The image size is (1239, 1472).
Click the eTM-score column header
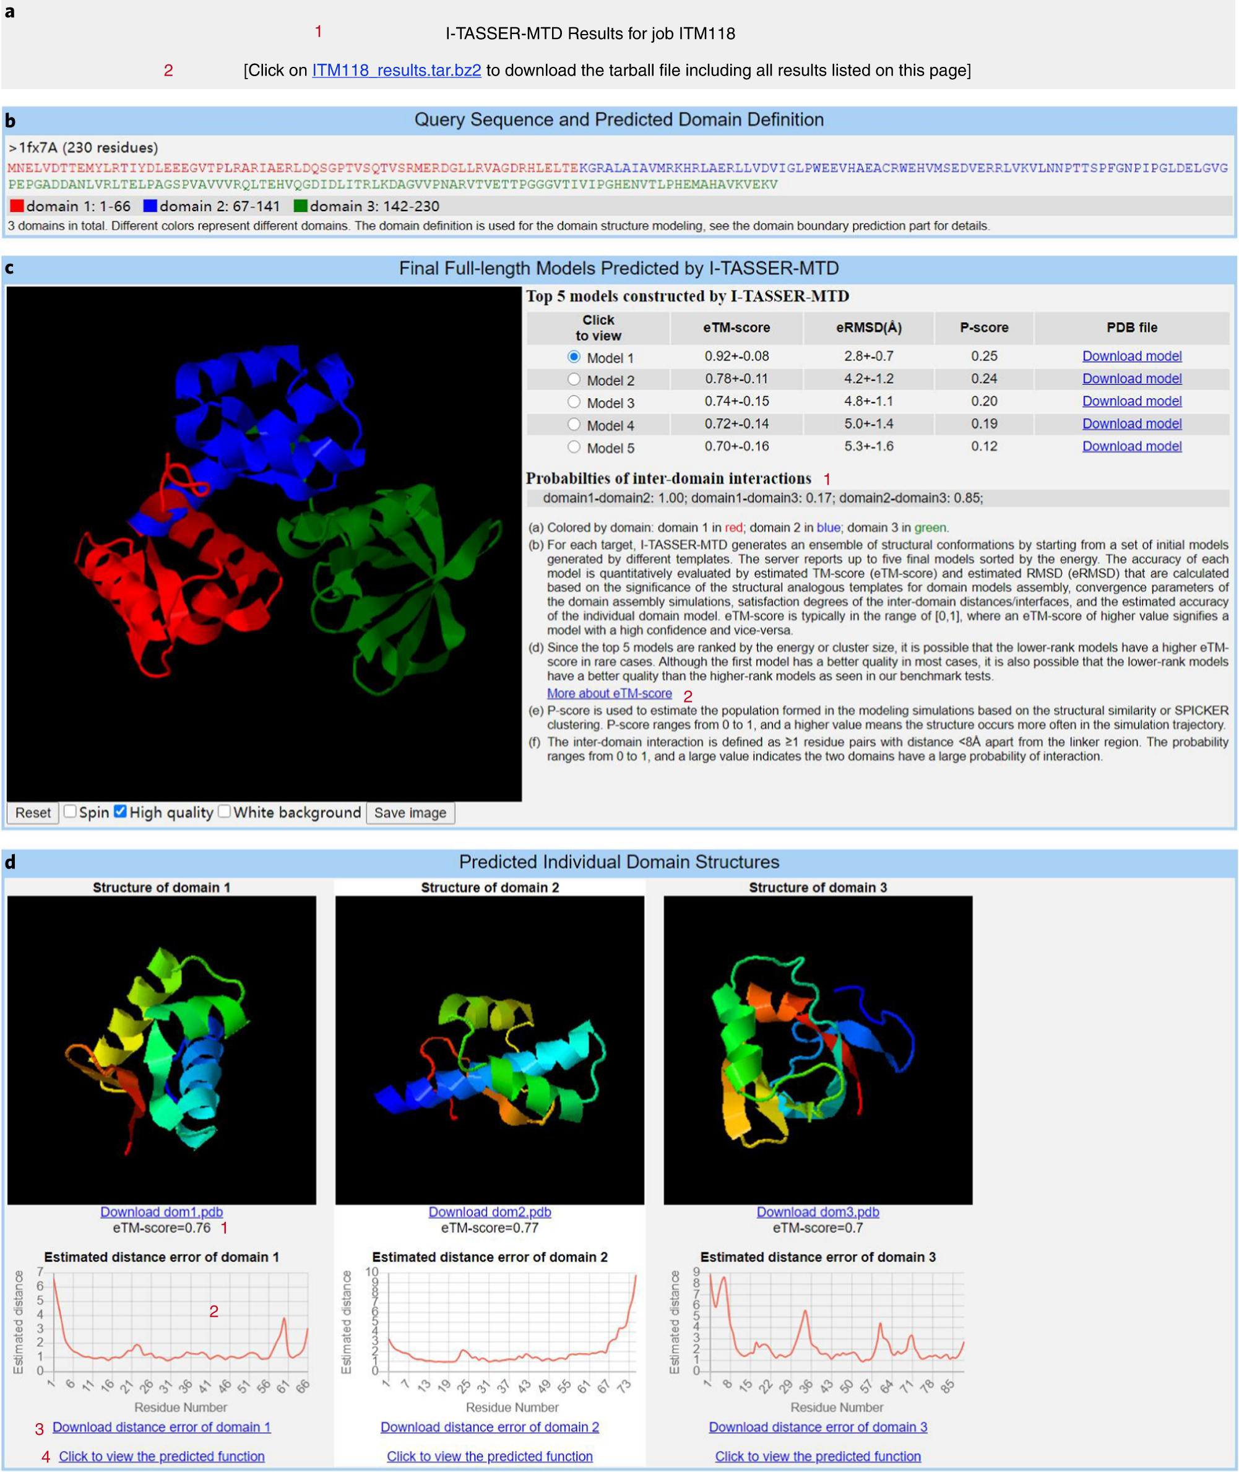[736, 328]
